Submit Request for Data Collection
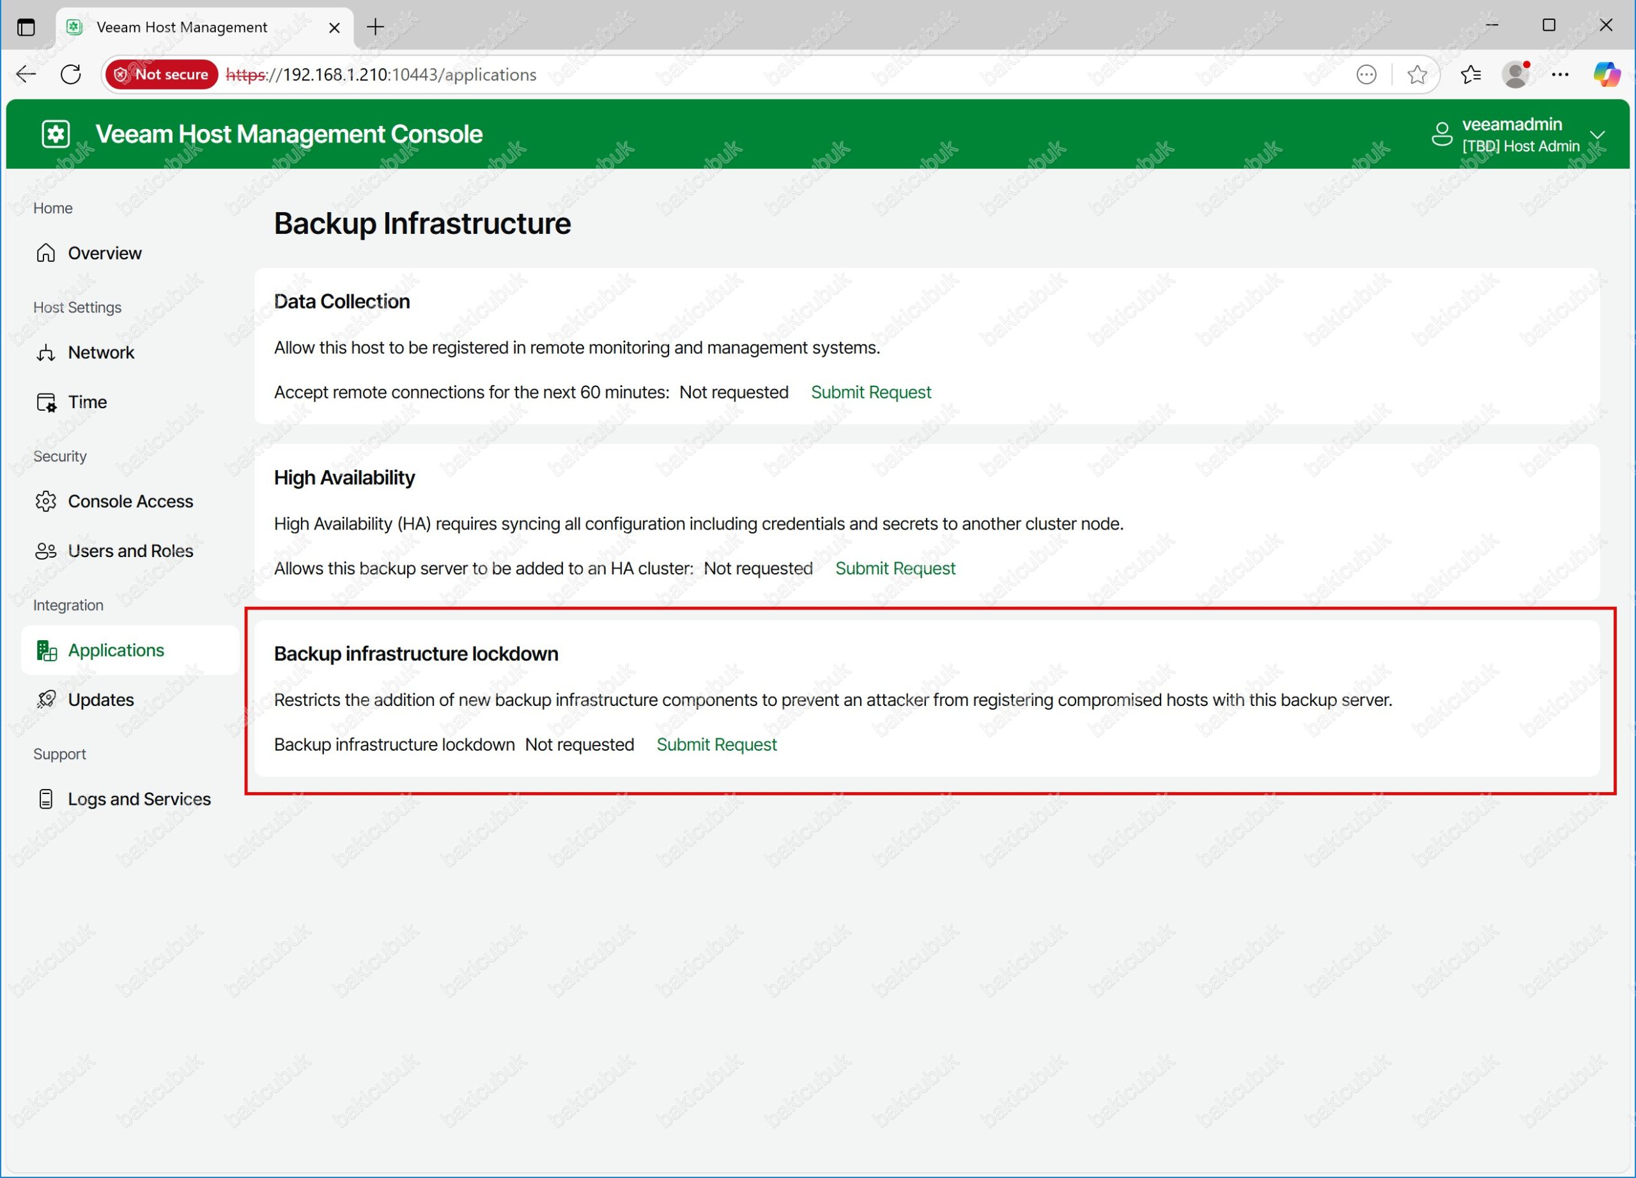 pyautogui.click(x=870, y=392)
